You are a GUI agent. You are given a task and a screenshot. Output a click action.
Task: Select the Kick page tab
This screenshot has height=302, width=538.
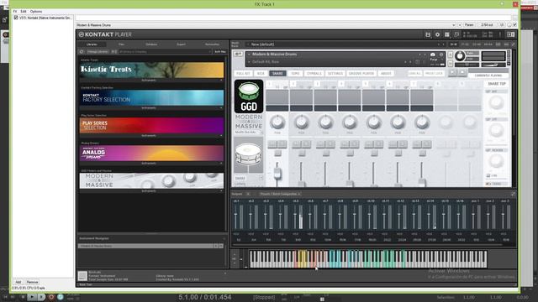click(x=261, y=73)
